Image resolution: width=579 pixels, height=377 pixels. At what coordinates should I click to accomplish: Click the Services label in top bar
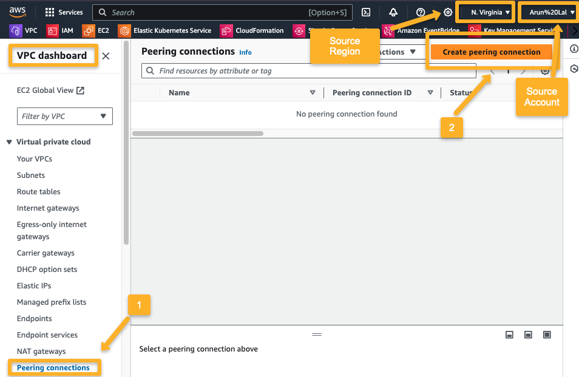pyautogui.click(x=70, y=12)
